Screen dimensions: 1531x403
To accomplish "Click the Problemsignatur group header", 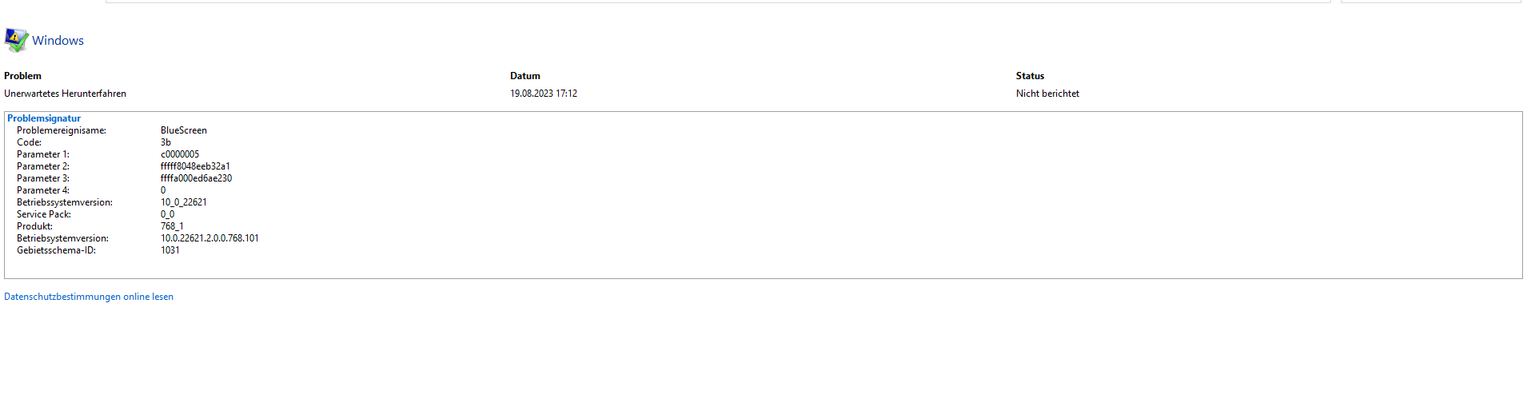I will coord(44,118).
